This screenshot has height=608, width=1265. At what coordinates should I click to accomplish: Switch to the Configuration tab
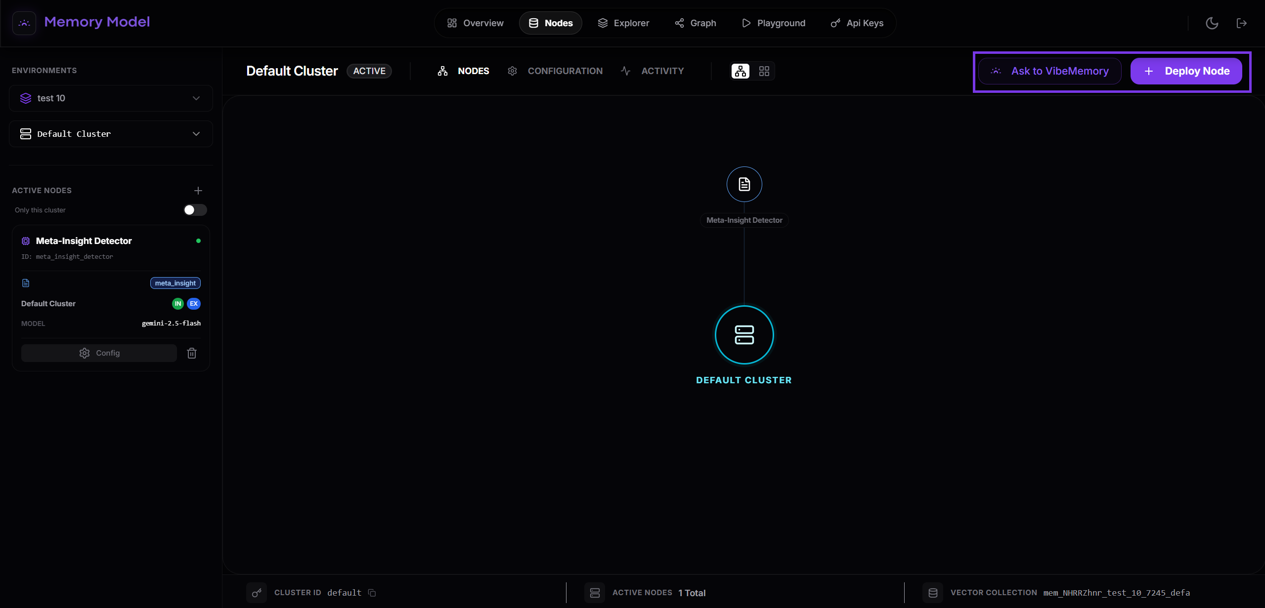[x=565, y=71]
